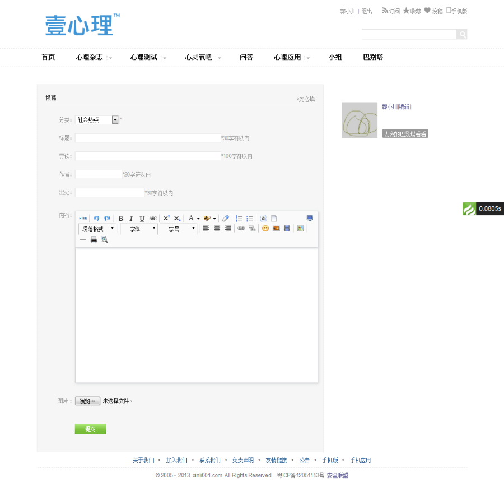This screenshot has height=483, width=504.
Task: Apply a numbered list
Action: pos(239,218)
